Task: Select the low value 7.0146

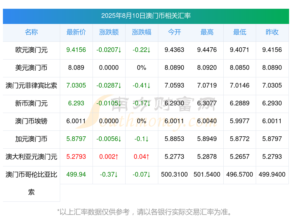Action: point(239,85)
